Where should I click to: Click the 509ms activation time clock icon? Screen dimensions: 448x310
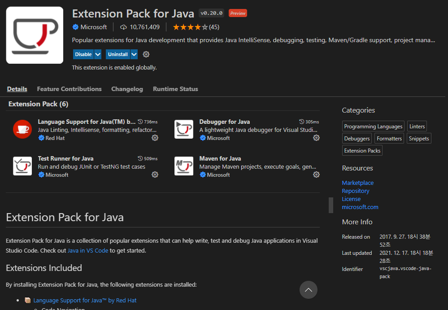click(140, 158)
